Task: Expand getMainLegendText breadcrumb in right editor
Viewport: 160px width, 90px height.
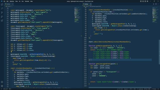Action: click(x=95, y=6)
